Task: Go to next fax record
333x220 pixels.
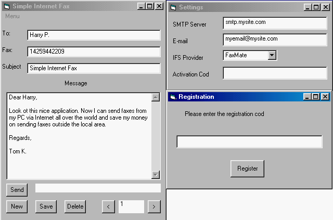Action: pyautogui.click(x=154, y=206)
